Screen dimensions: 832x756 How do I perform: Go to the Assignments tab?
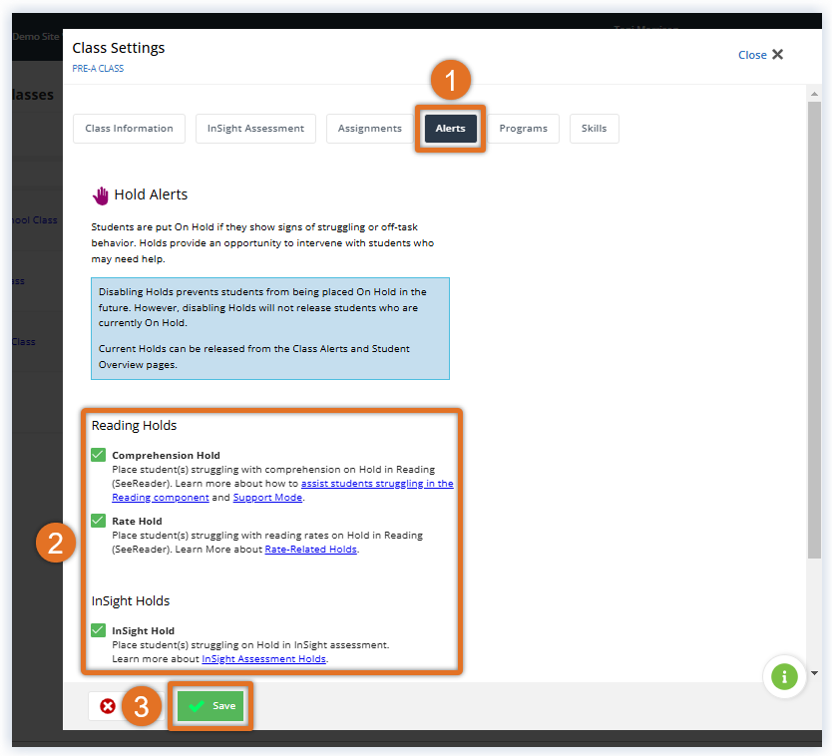369,129
